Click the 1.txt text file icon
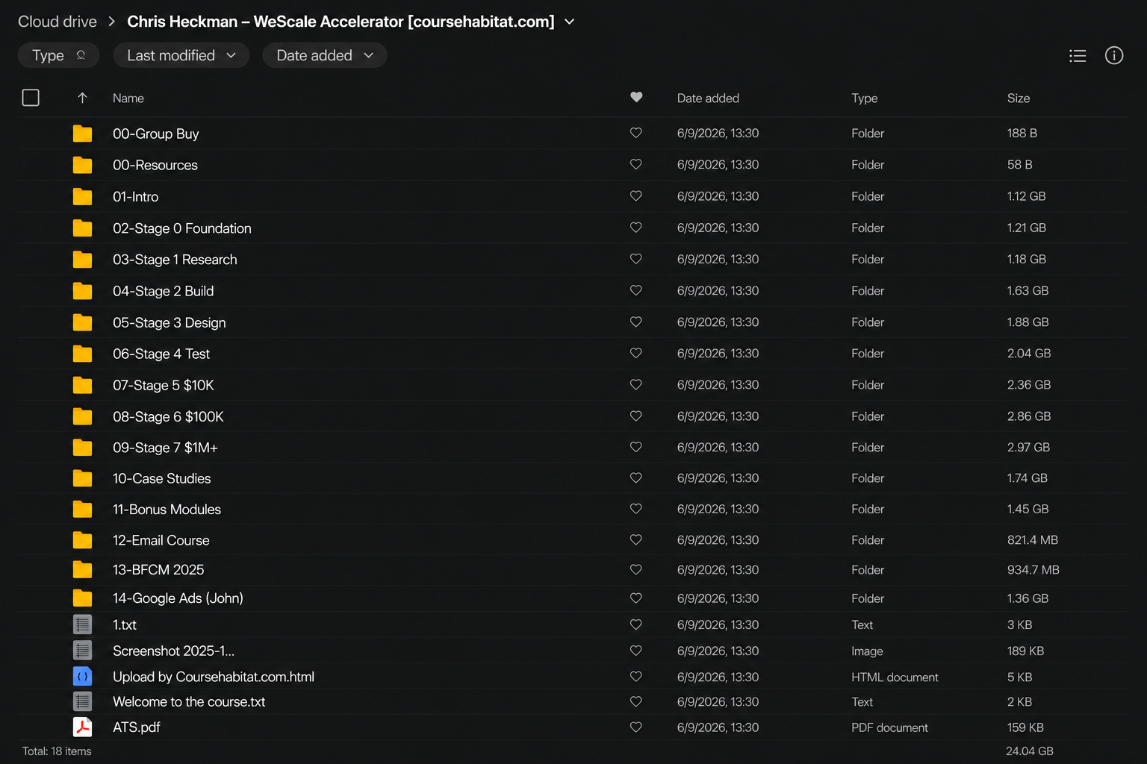The height and width of the screenshot is (764, 1147). pos(82,624)
